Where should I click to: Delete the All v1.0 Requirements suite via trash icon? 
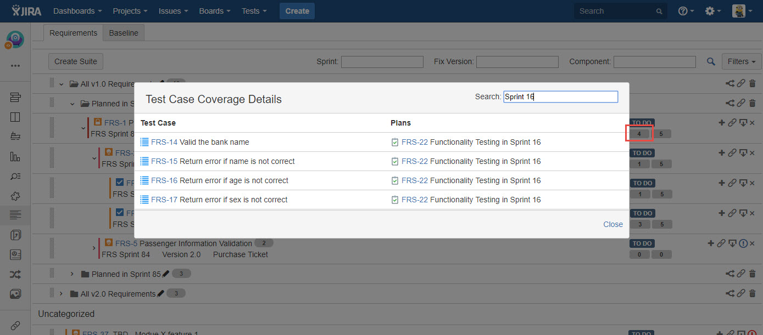752,84
